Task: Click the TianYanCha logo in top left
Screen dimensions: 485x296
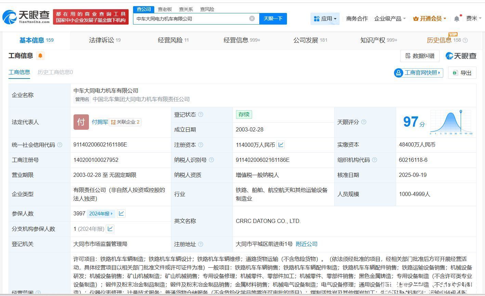Action: [26, 17]
